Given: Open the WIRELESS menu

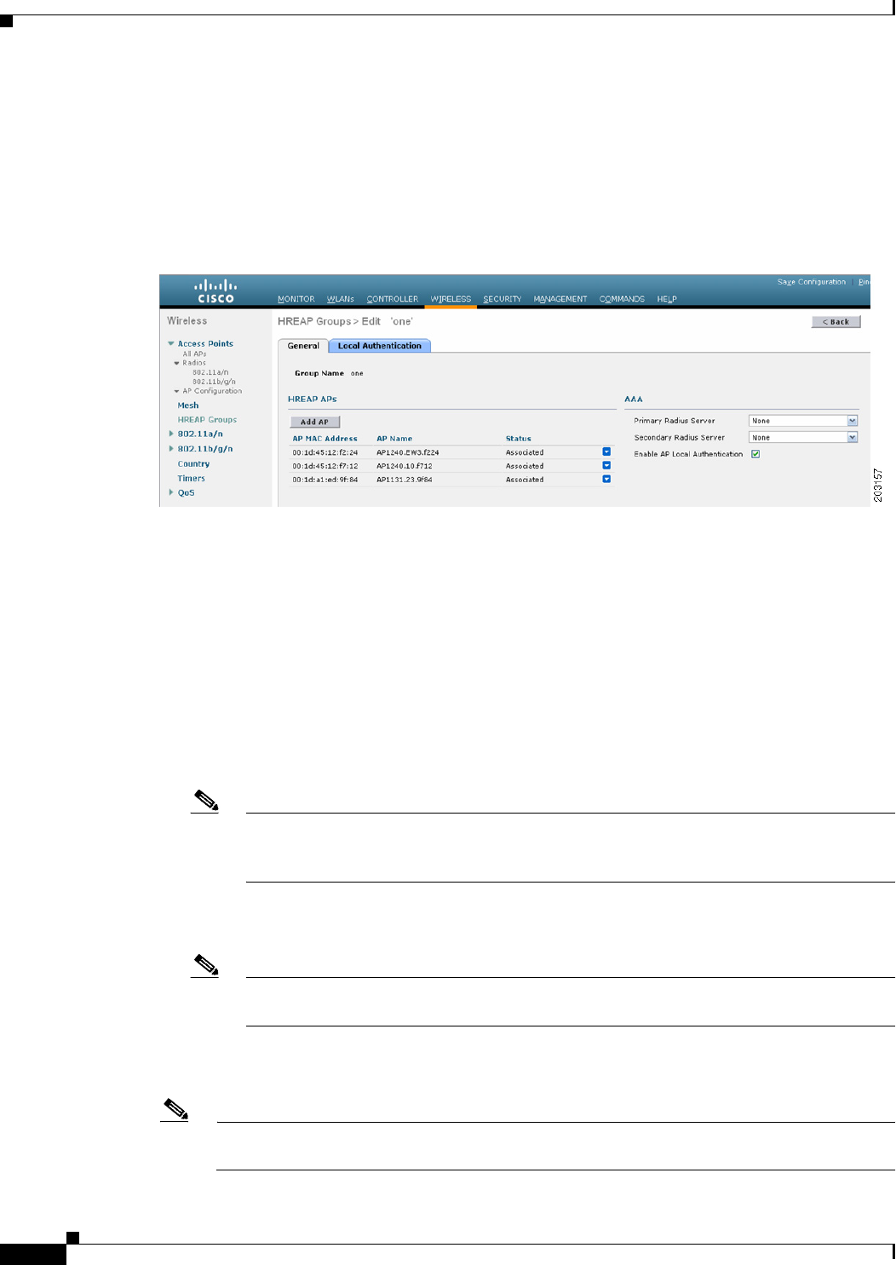Looking at the screenshot, I should (x=451, y=299).
